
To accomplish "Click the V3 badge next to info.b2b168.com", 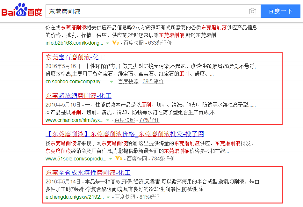I will click(x=115, y=43).
